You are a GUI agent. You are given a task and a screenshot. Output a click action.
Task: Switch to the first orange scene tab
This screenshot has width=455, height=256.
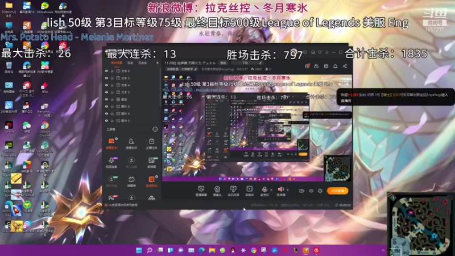[x=117, y=63]
